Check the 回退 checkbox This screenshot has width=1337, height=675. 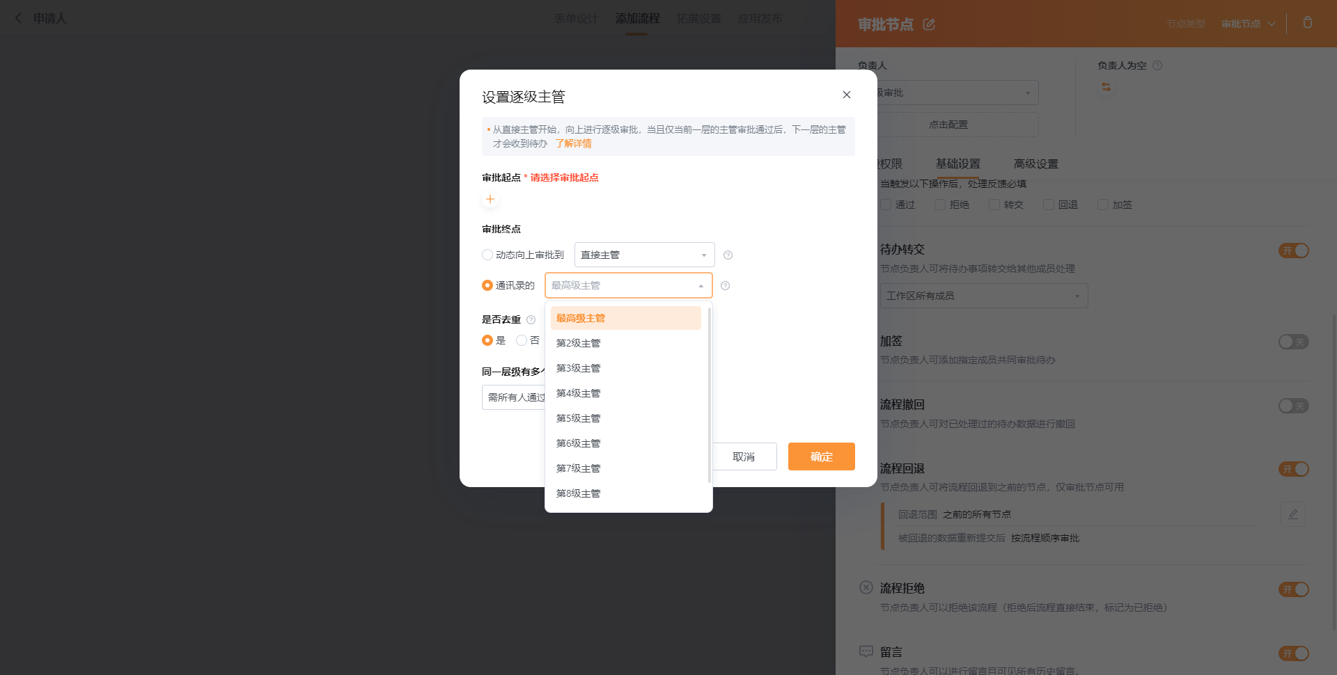click(x=1049, y=205)
